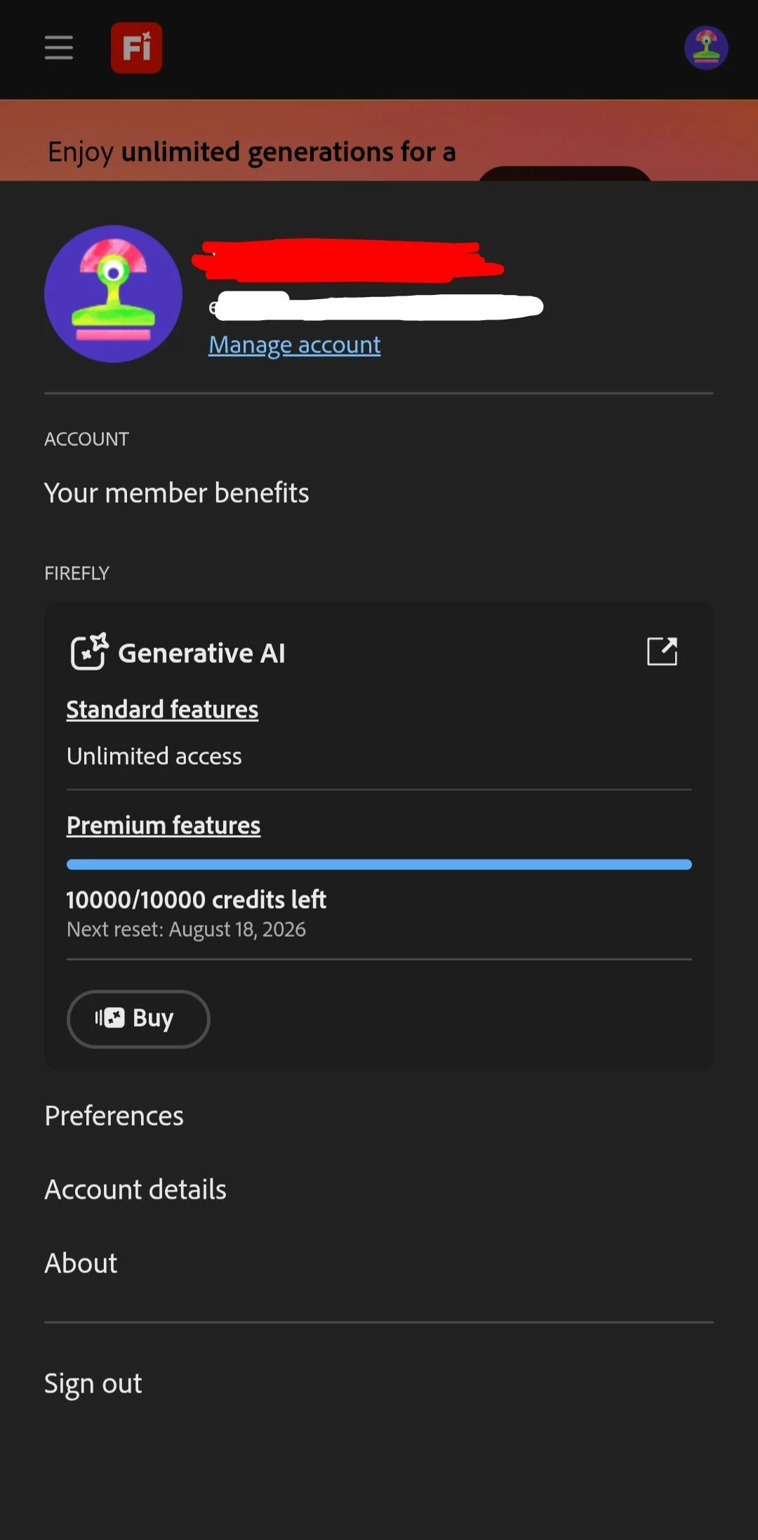Click the large profile avatar image
This screenshot has height=1540, width=758.
pyautogui.click(x=113, y=294)
